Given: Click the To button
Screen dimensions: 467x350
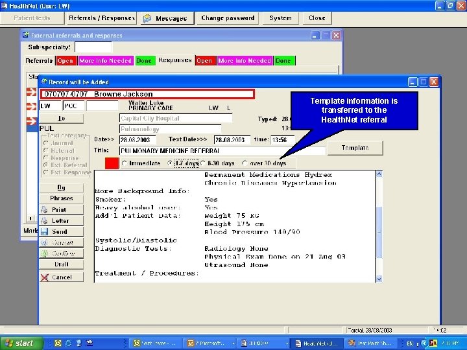Looking at the screenshot, I should tap(62, 119).
